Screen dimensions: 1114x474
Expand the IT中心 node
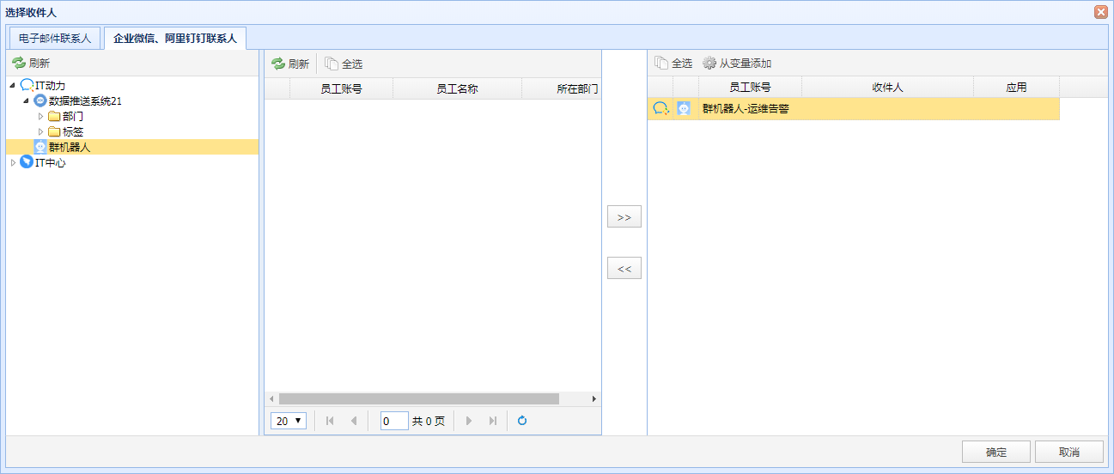coord(12,162)
